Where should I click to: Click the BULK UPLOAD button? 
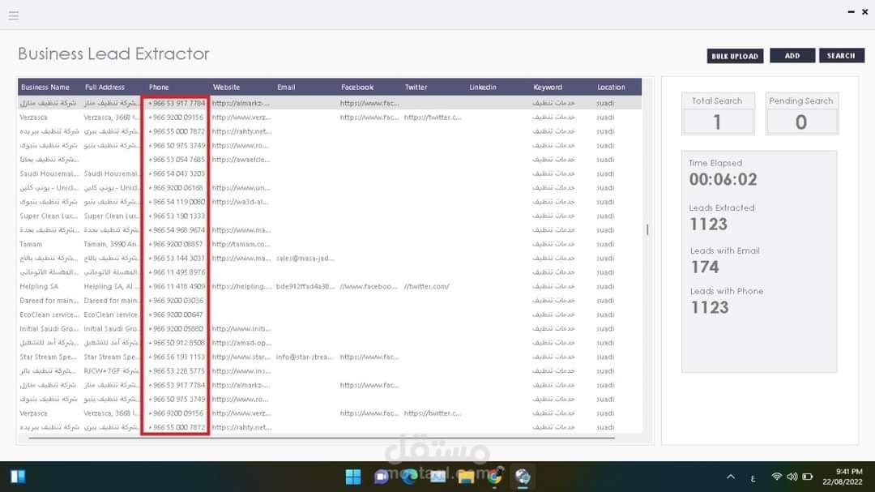(x=735, y=56)
